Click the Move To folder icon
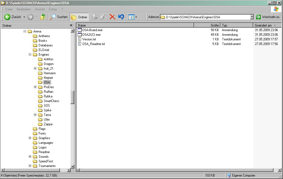This screenshot has height=179, width=283. pos(95,17)
